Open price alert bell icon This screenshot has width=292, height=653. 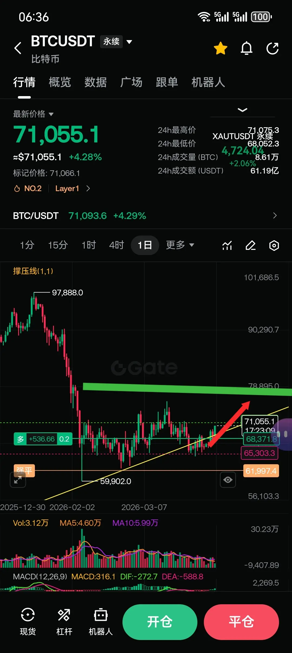tap(246, 48)
